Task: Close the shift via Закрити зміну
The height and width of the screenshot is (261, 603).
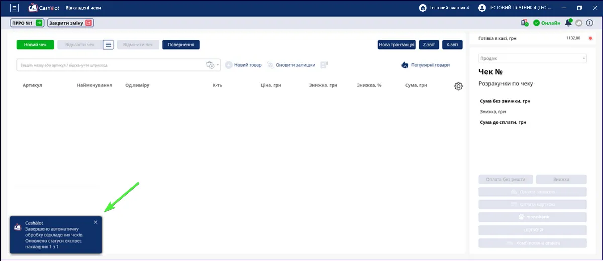Action: 71,23
